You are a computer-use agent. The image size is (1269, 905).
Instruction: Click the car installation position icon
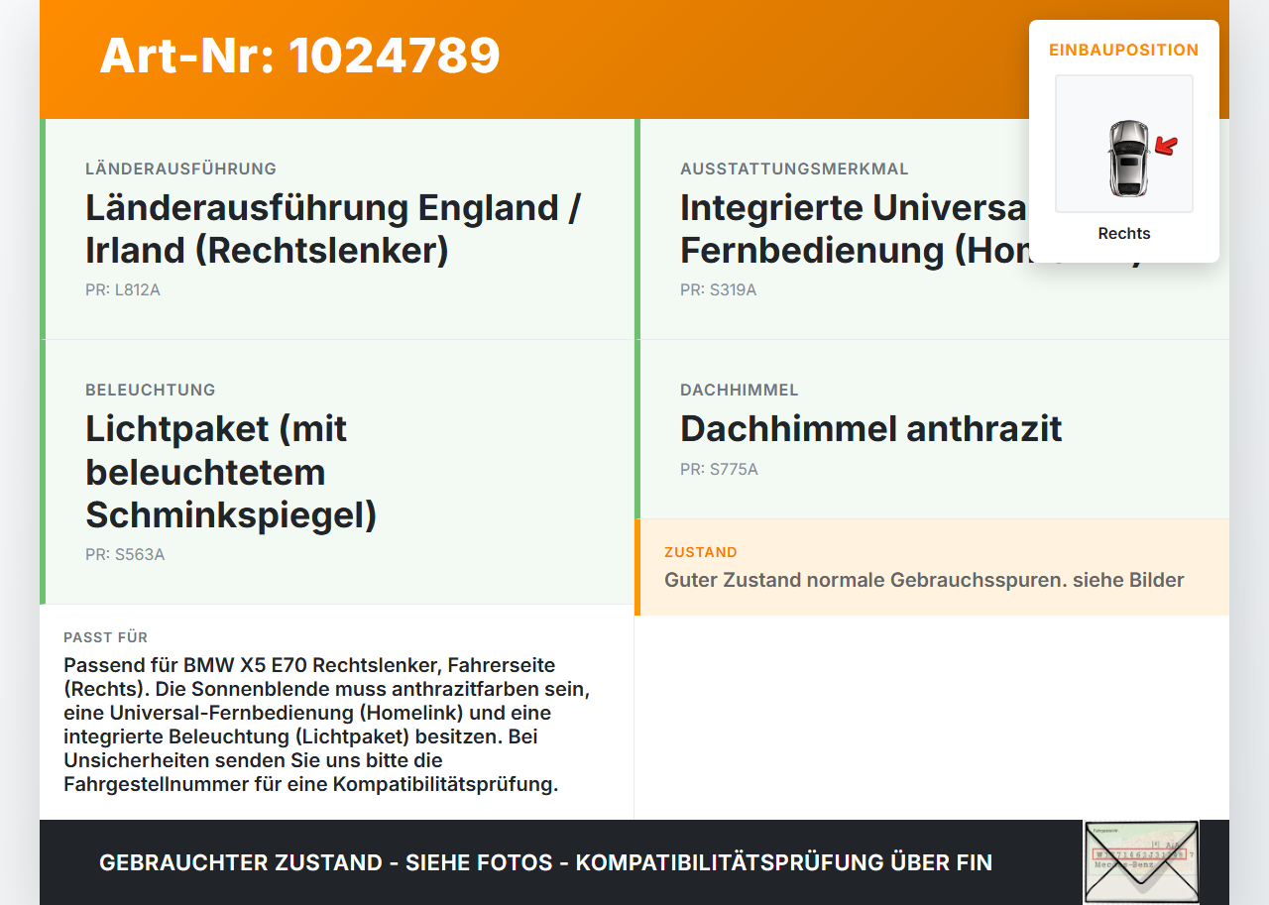(x=1124, y=144)
